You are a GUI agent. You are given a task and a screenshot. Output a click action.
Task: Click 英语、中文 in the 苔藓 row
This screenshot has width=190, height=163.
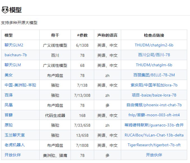[107, 115]
